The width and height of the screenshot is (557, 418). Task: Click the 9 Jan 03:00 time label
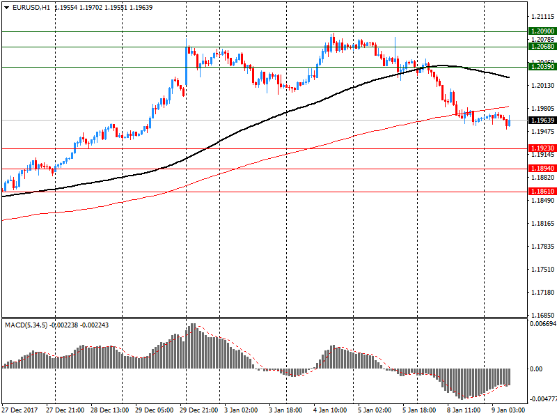click(508, 410)
